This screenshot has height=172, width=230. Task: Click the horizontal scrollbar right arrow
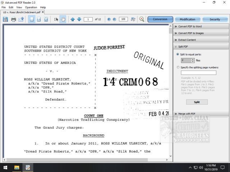point(167,160)
